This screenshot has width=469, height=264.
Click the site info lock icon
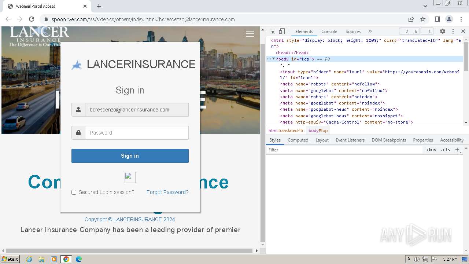(46, 19)
